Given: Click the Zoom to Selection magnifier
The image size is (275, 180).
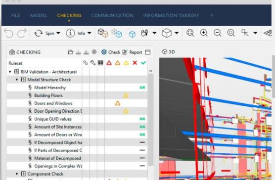Looking at the screenshot, I should point(231,33).
